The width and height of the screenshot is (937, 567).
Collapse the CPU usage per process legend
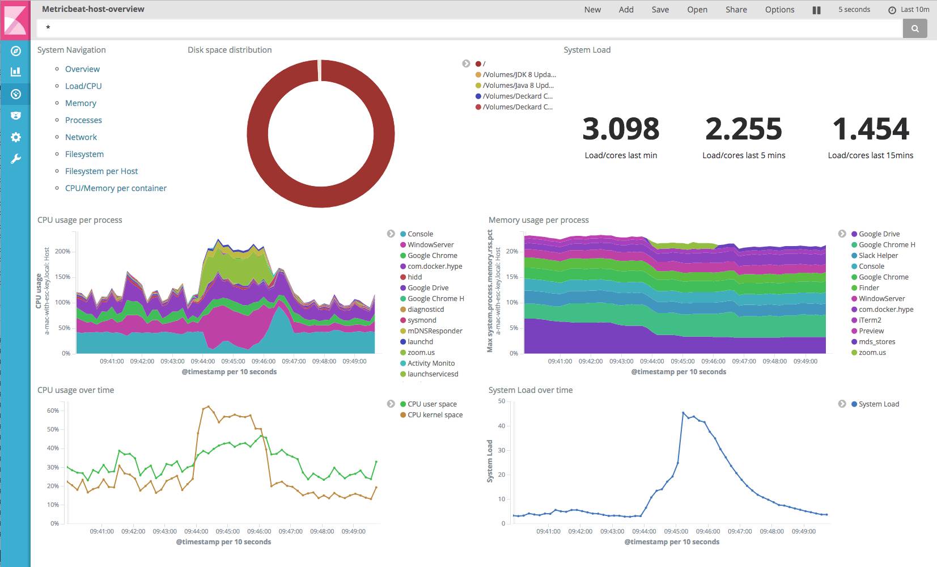391,234
